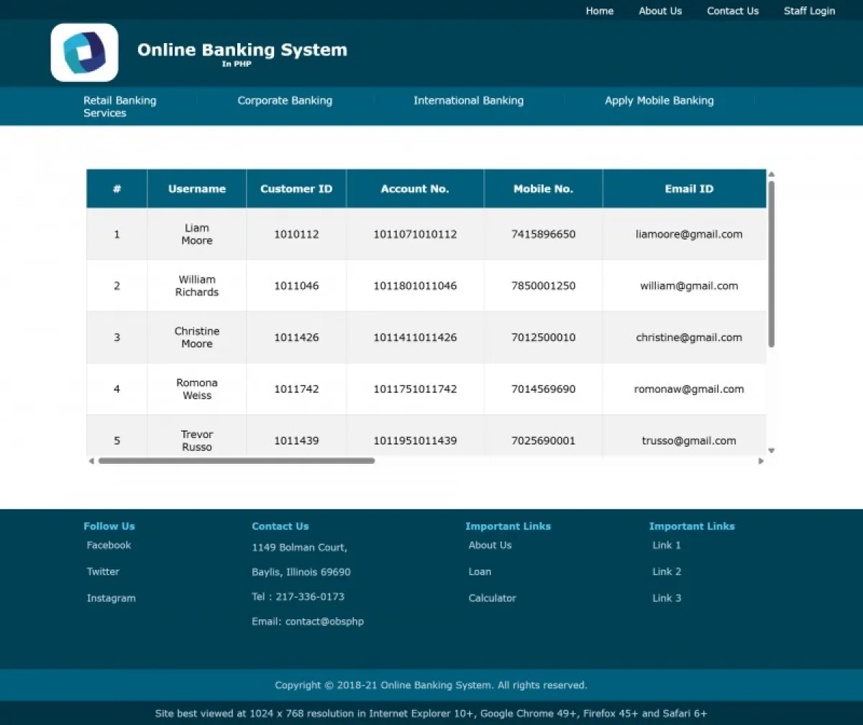The width and height of the screenshot is (863, 725).
Task: Click the copyright notice text
Action: [x=431, y=685]
